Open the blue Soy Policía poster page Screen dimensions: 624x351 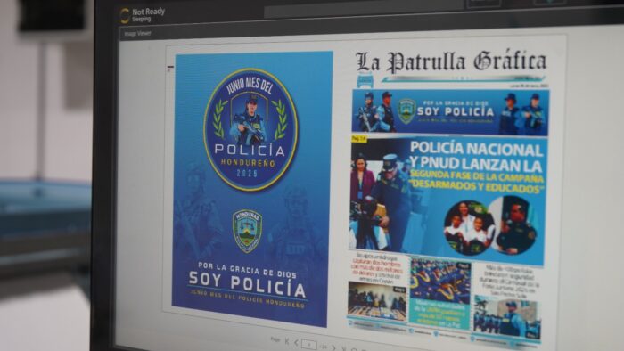[251, 189]
